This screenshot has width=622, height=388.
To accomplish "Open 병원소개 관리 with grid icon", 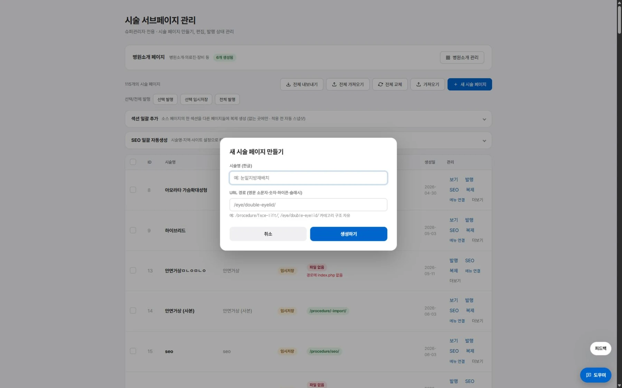I will pyautogui.click(x=462, y=57).
